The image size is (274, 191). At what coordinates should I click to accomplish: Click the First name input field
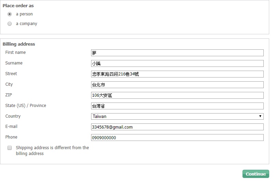177,53
